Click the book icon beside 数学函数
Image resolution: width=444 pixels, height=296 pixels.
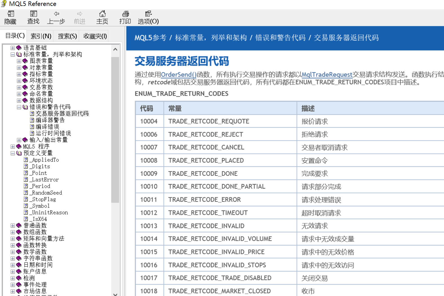coord(19,252)
